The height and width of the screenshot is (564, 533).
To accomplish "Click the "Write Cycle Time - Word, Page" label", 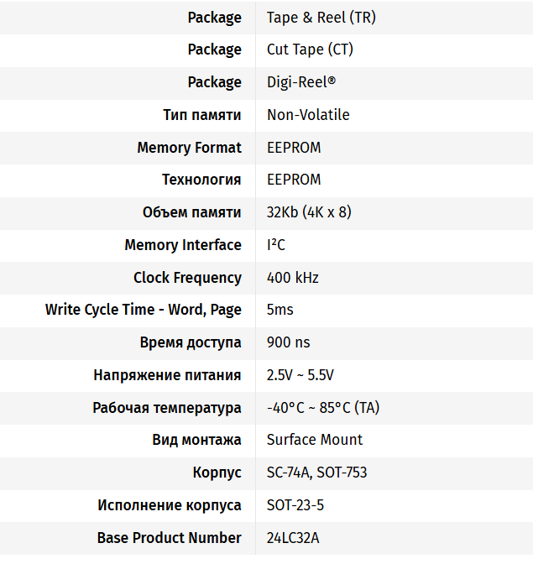I will click(x=144, y=310).
